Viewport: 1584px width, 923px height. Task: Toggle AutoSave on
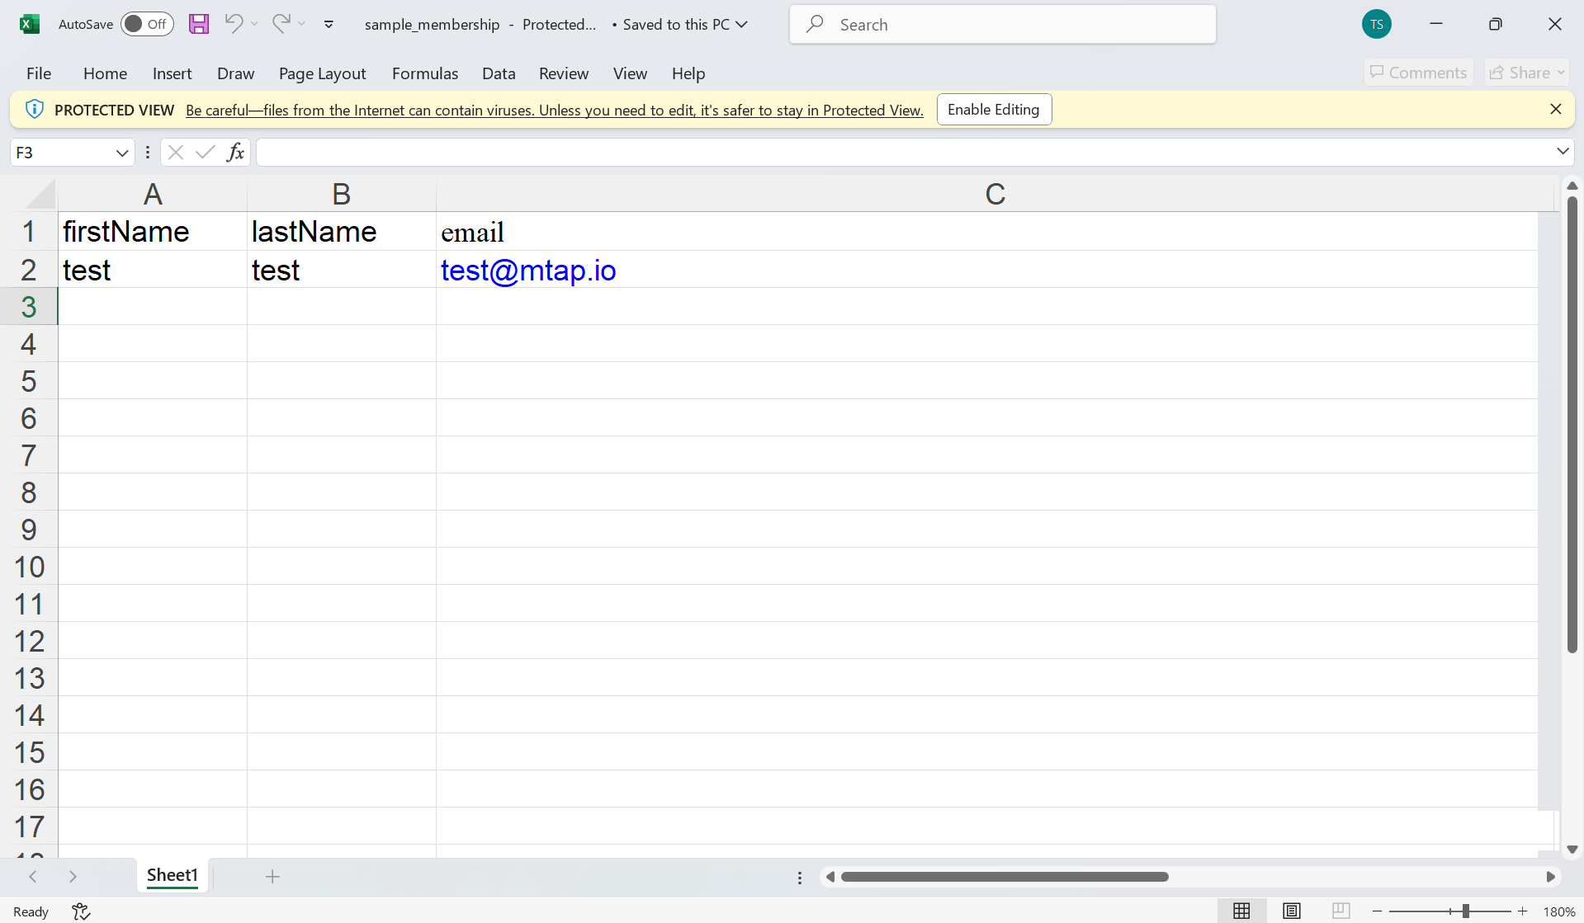146,24
